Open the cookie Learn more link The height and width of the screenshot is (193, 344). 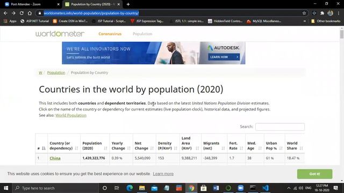[163, 174]
